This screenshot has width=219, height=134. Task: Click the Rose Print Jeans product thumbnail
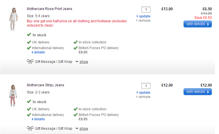pos(13,19)
